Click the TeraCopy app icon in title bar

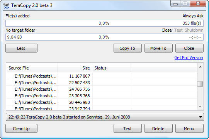pyautogui.click(x=6, y=5)
